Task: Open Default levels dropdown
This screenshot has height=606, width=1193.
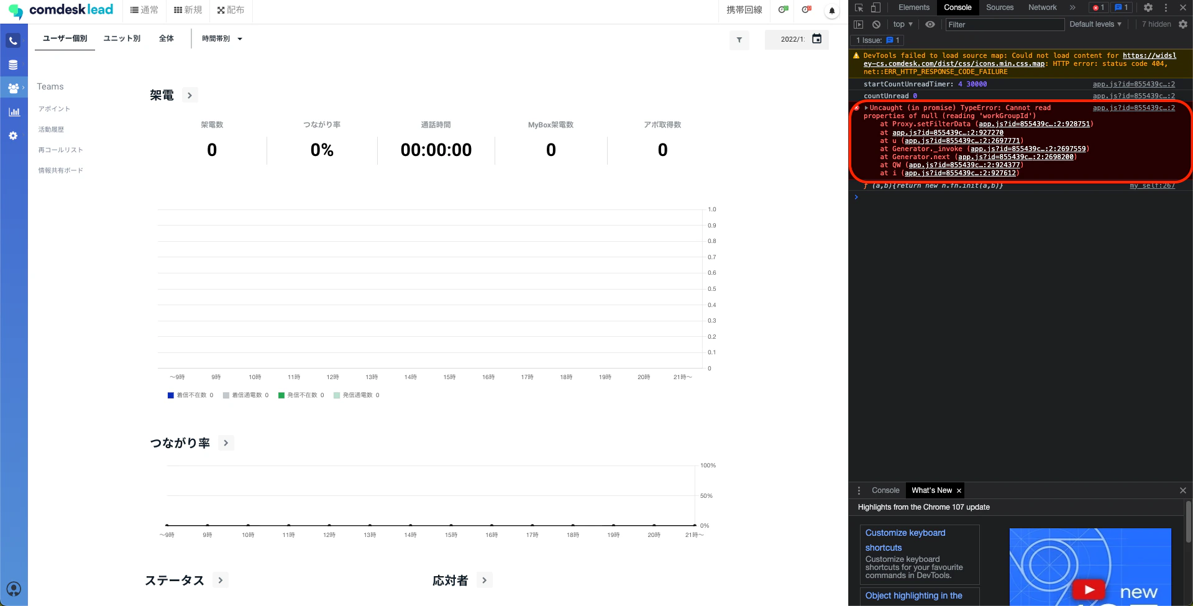Action: click(1095, 24)
